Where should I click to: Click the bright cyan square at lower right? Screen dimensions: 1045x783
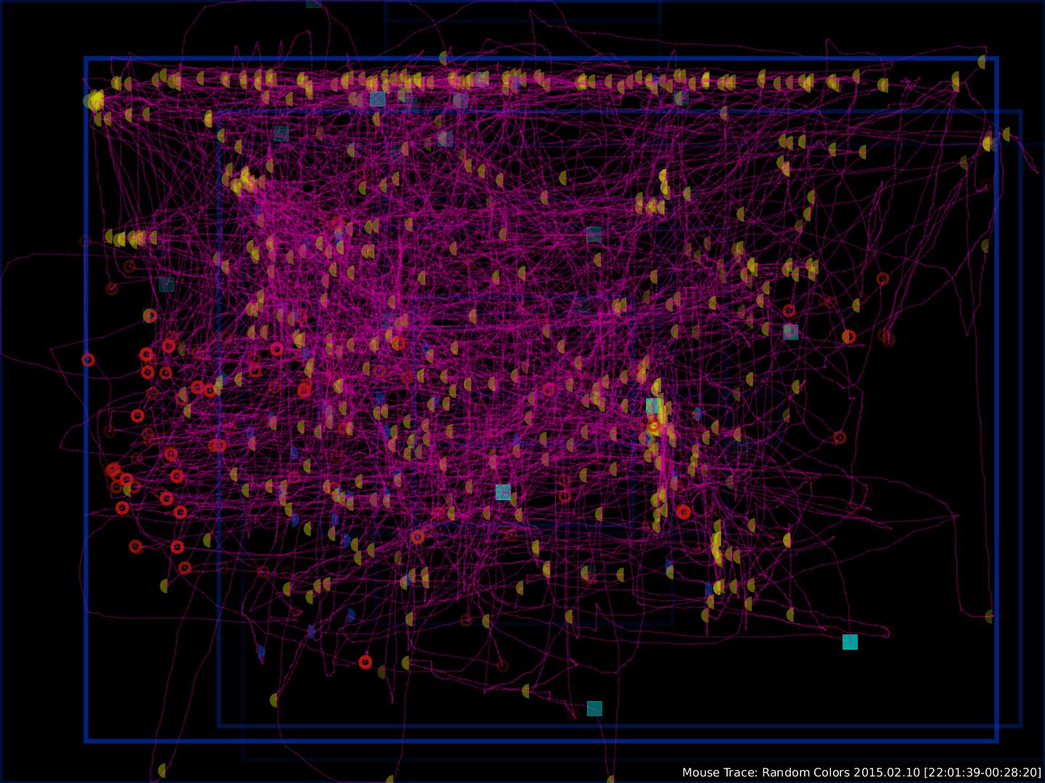[x=850, y=642]
